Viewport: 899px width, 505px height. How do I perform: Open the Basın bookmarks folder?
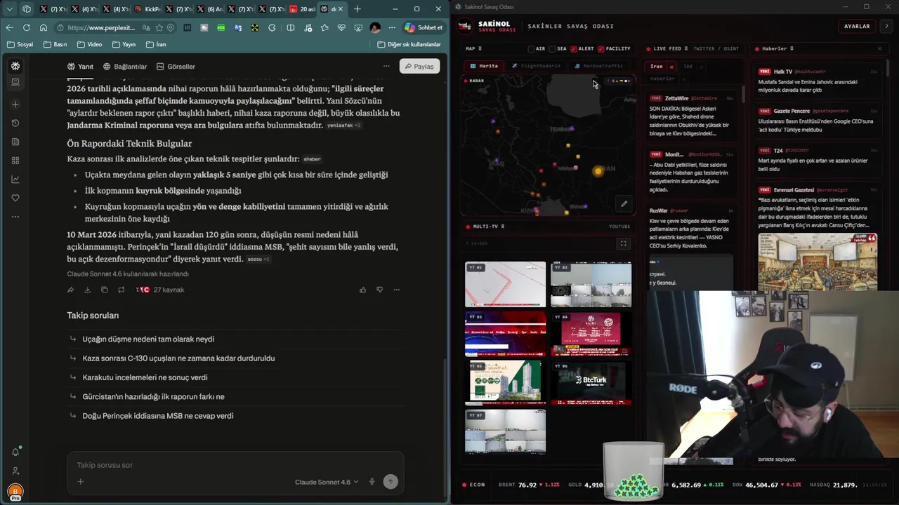[x=55, y=44]
